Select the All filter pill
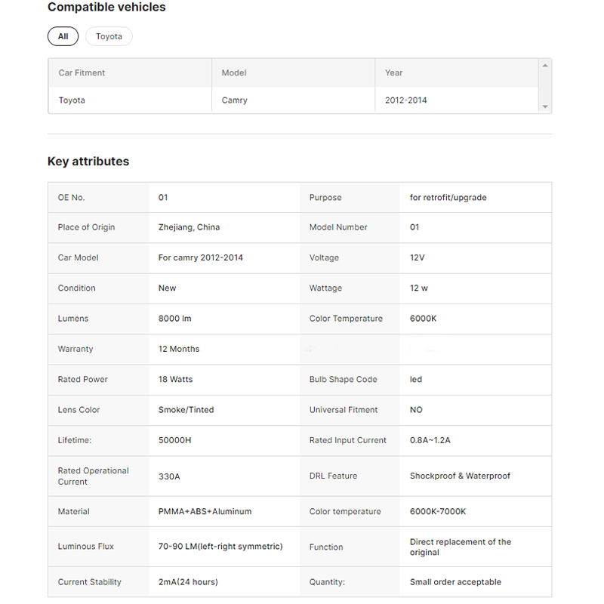Viewport: 604px width, 604px height. point(63,36)
